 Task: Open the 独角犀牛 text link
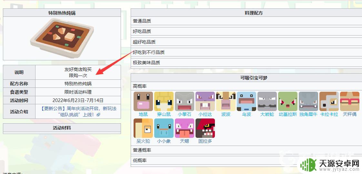point(308,114)
